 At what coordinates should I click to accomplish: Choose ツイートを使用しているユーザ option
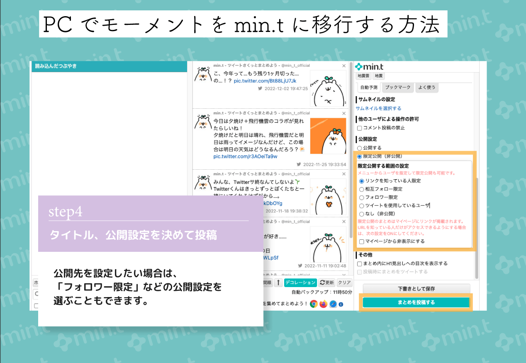click(362, 205)
